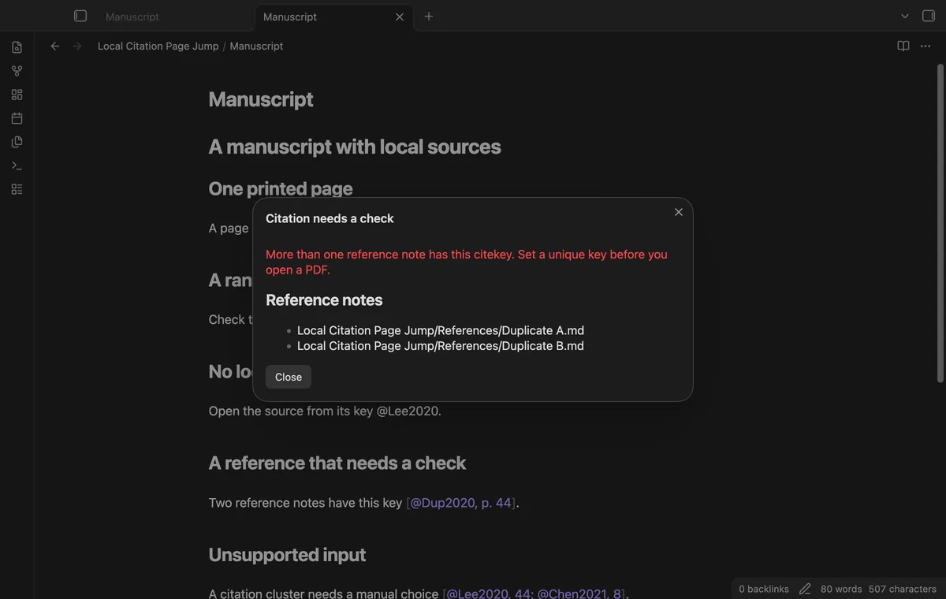Open the @Dup2020, p. 44 citation
Screen dimensions: 946x599
pyautogui.click(x=461, y=503)
